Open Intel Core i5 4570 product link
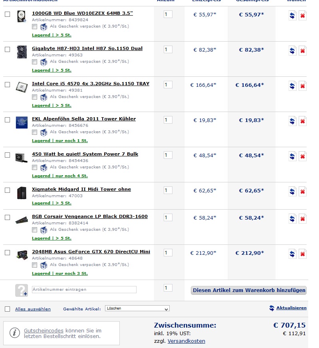This screenshot has height=348, width=319. pyautogui.click(x=91, y=84)
